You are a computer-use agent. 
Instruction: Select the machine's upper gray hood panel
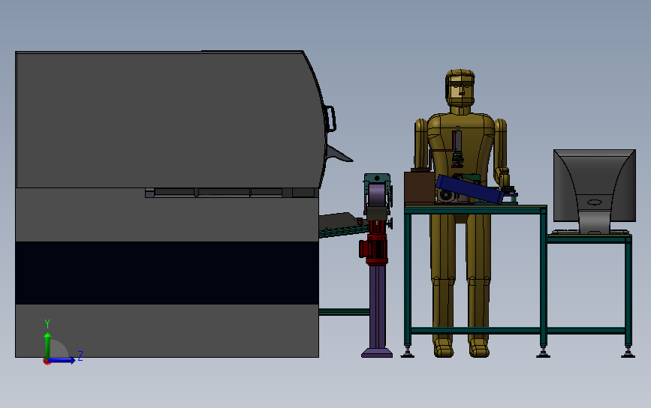166,119
